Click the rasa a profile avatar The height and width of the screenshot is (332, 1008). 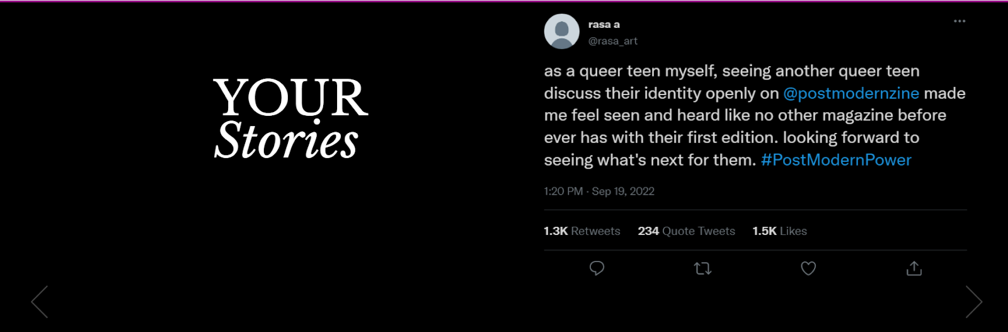point(561,31)
